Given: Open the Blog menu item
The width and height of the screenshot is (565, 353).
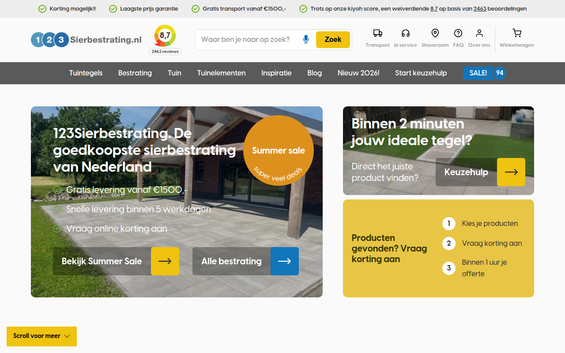Looking at the screenshot, I should [x=314, y=73].
